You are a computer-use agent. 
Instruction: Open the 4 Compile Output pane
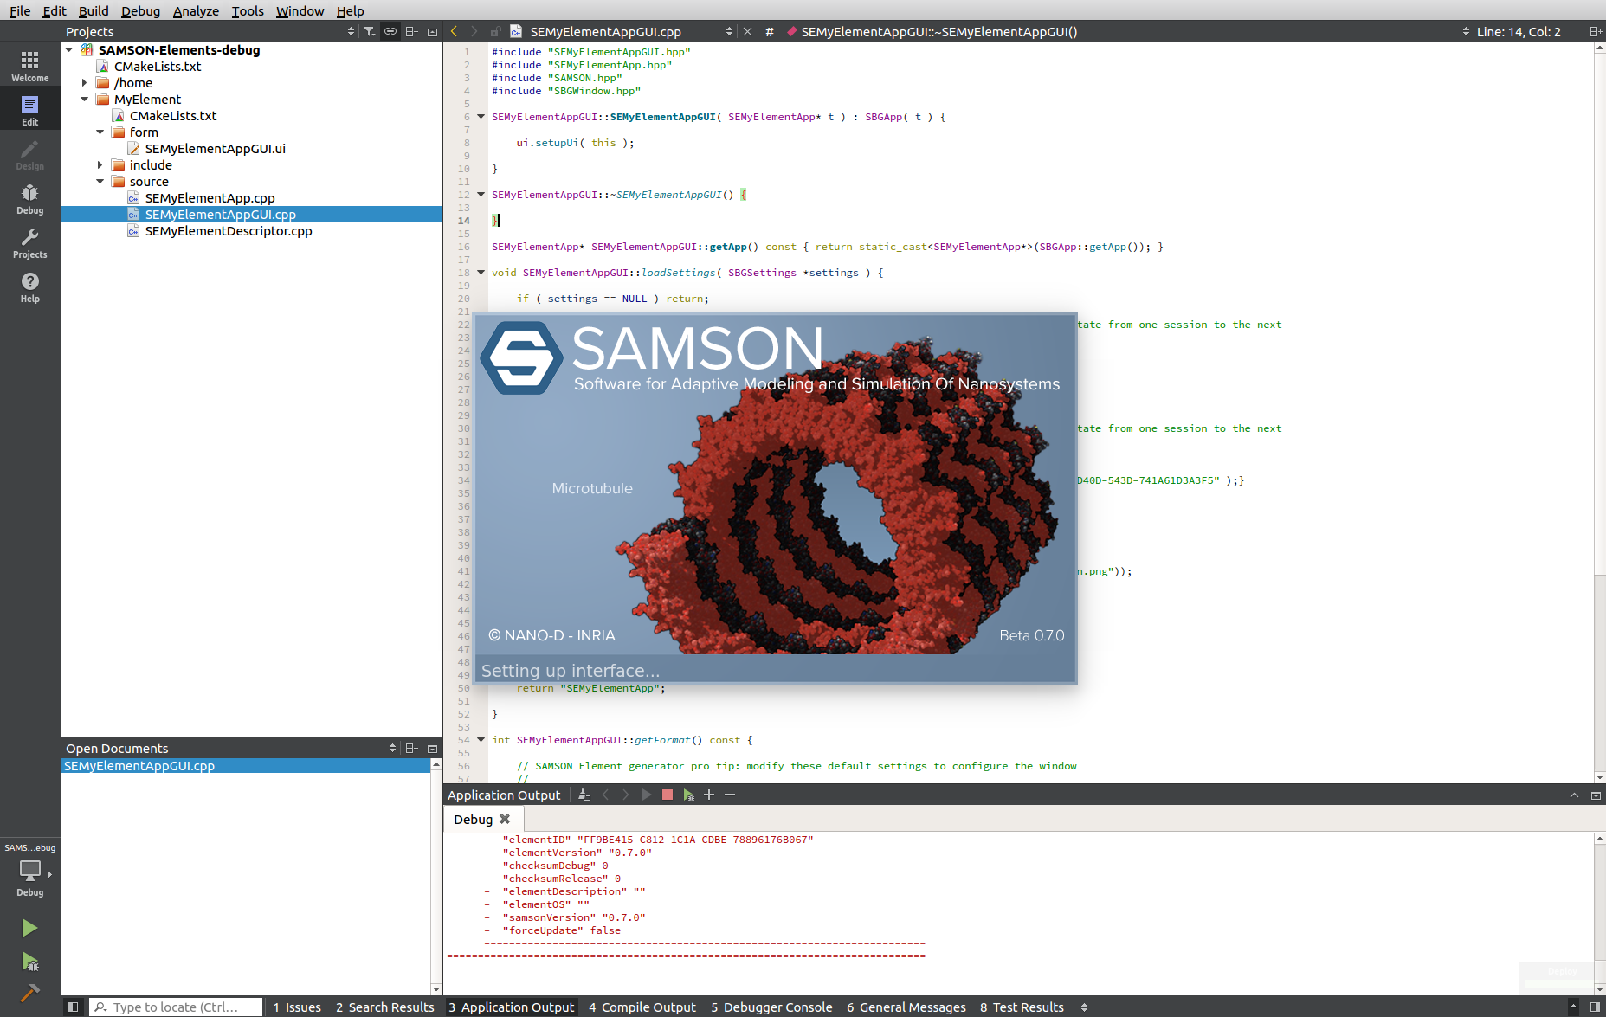642,1007
